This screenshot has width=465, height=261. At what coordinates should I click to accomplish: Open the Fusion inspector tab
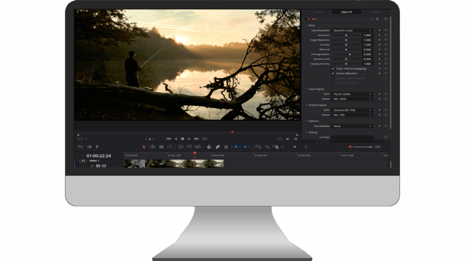318,12
